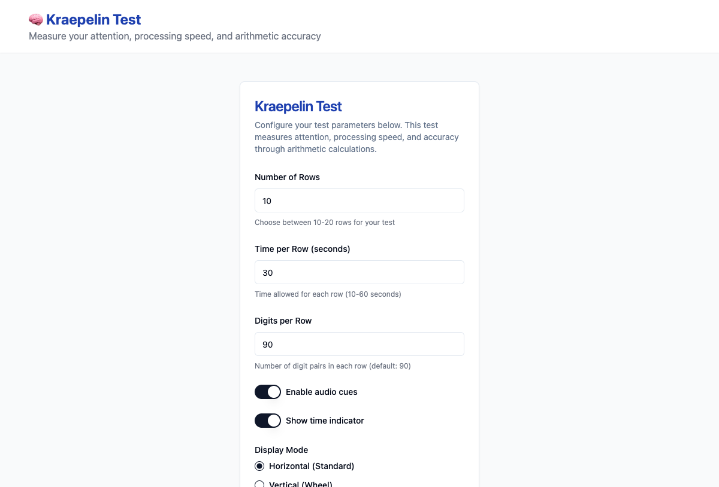Disable the Show time indicator switch

268,421
